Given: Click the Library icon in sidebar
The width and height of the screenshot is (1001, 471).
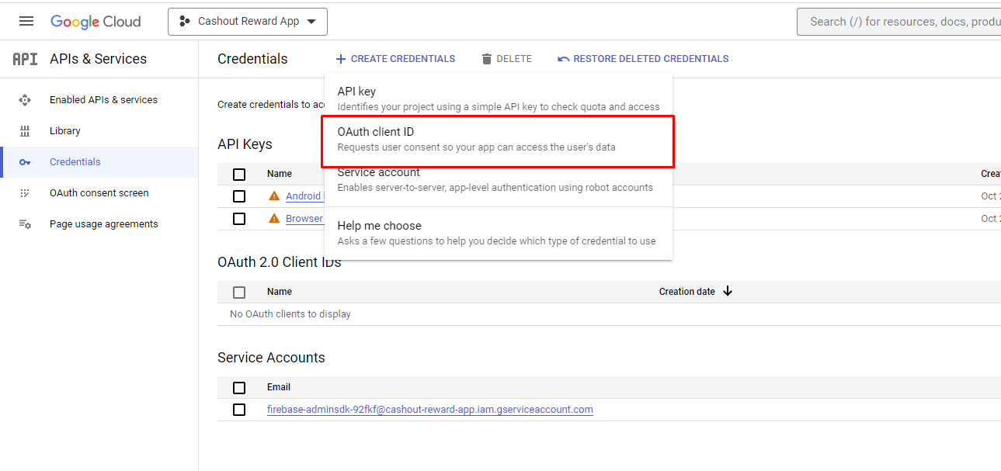Looking at the screenshot, I should (x=25, y=131).
